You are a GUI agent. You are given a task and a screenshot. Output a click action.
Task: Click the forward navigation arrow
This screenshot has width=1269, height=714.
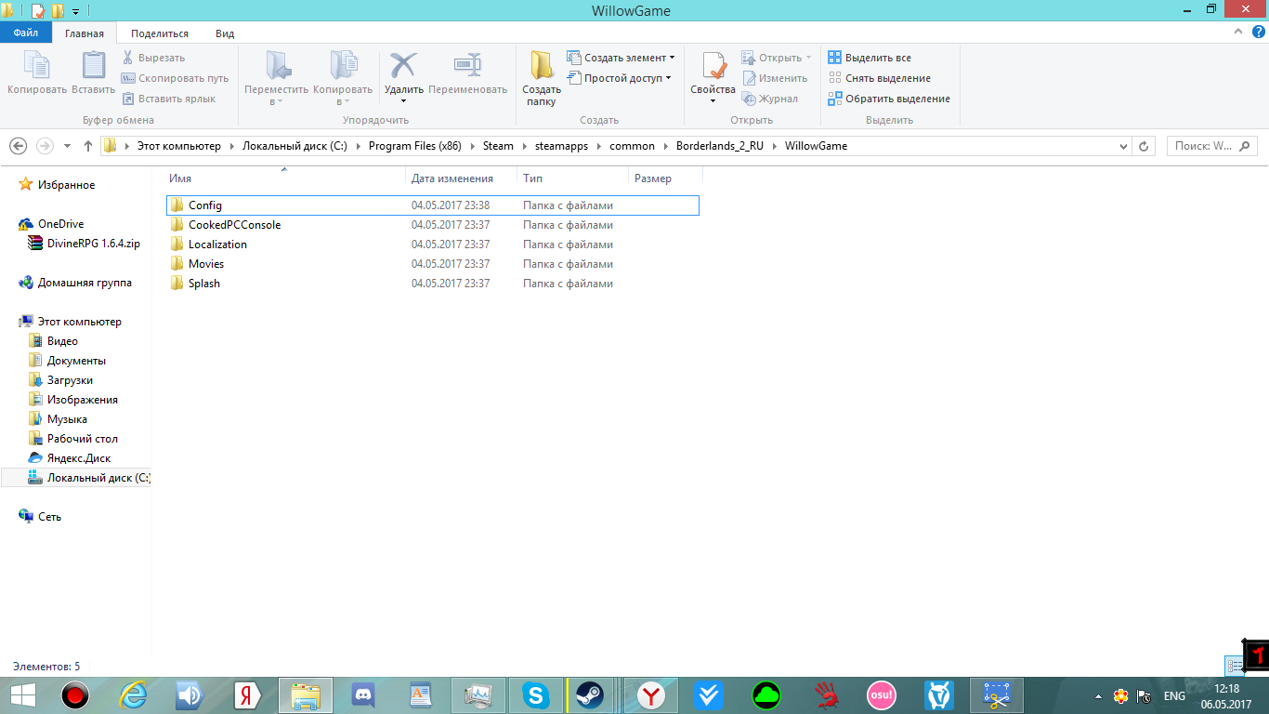tap(45, 146)
